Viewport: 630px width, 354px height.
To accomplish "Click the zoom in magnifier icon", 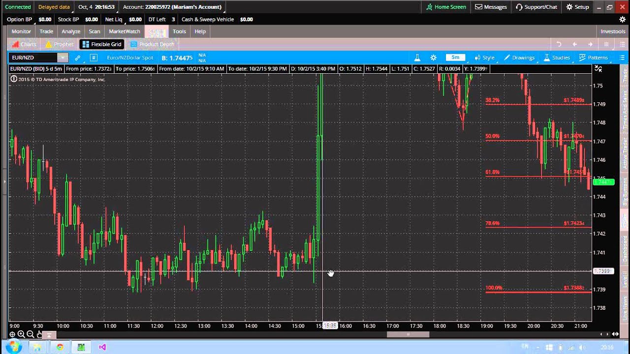I will click(x=21, y=334).
